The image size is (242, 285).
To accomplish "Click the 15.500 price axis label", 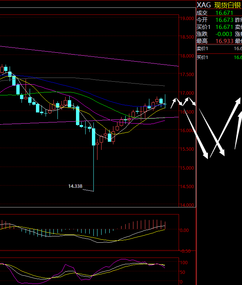I will [x=187, y=149].
